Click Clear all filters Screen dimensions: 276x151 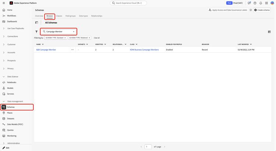[97, 38]
